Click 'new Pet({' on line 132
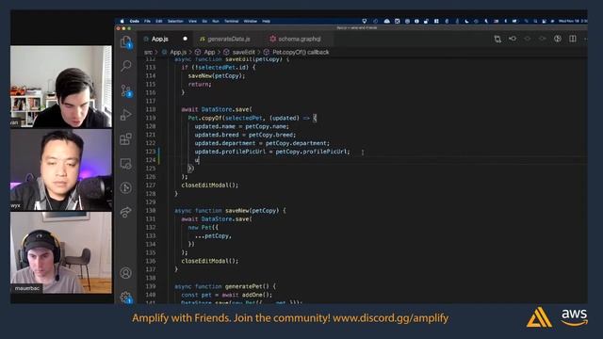The width and height of the screenshot is (603, 339). (204, 228)
